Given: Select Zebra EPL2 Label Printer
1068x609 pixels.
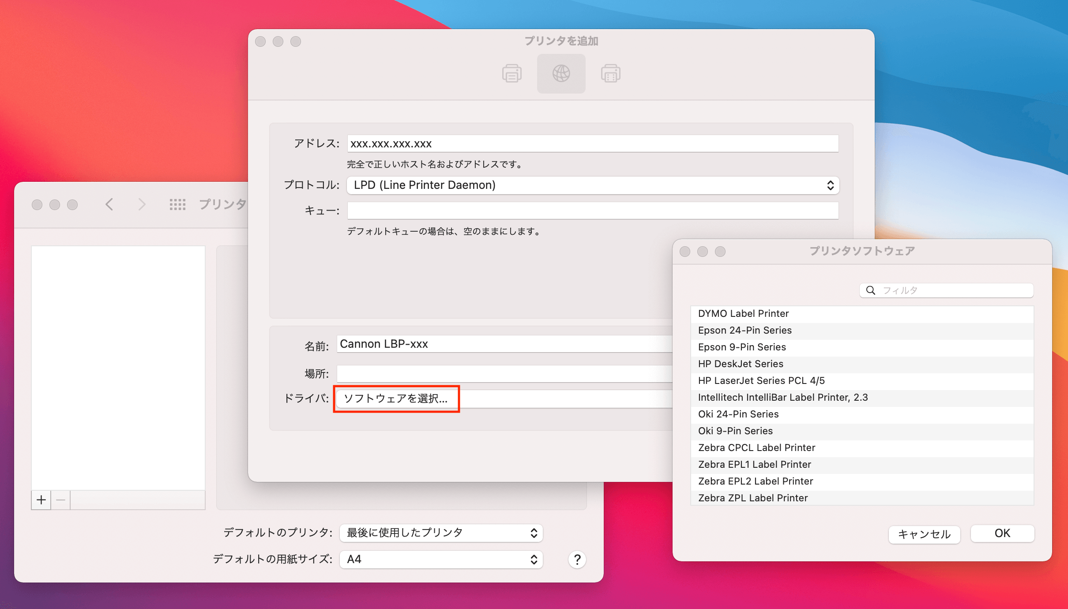Looking at the screenshot, I should pos(862,482).
